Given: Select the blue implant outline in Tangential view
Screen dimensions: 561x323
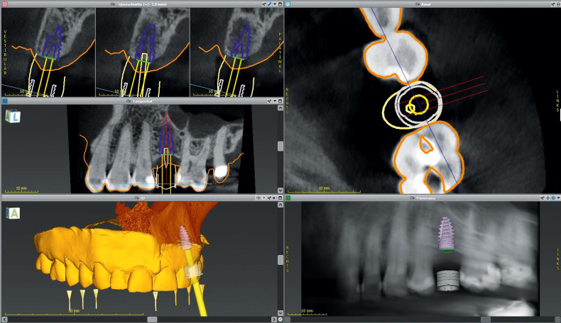Looking at the screenshot, I should click(x=166, y=140).
